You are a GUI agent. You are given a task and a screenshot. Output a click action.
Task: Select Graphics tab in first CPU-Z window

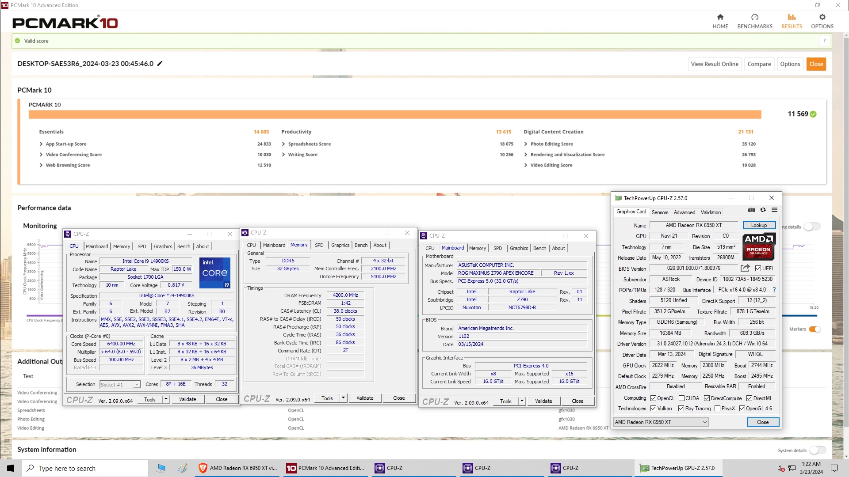click(x=163, y=246)
